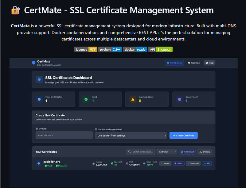Click the CertMate shield logo in the navbar

click(x=33, y=63)
